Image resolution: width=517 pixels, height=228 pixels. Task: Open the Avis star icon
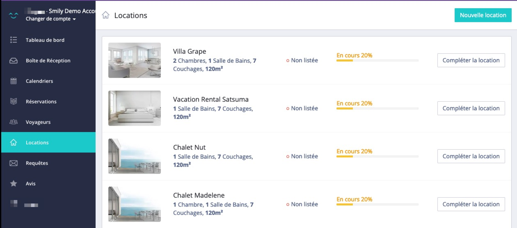14,184
